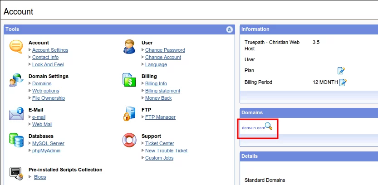The height and width of the screenshot is (185, 378).
Task: Click the Account speech bubble icon
Action: point(16,47)
